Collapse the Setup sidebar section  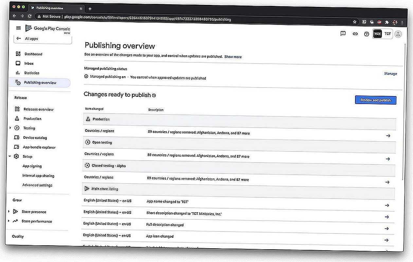point(10,156)
